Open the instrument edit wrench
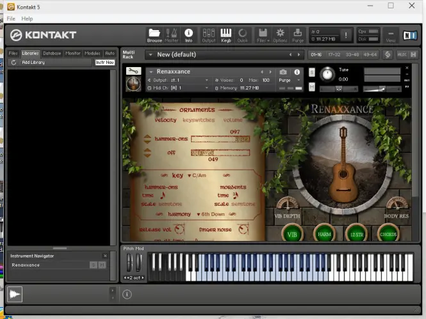The image size is (426, 319). coord(133,71)
